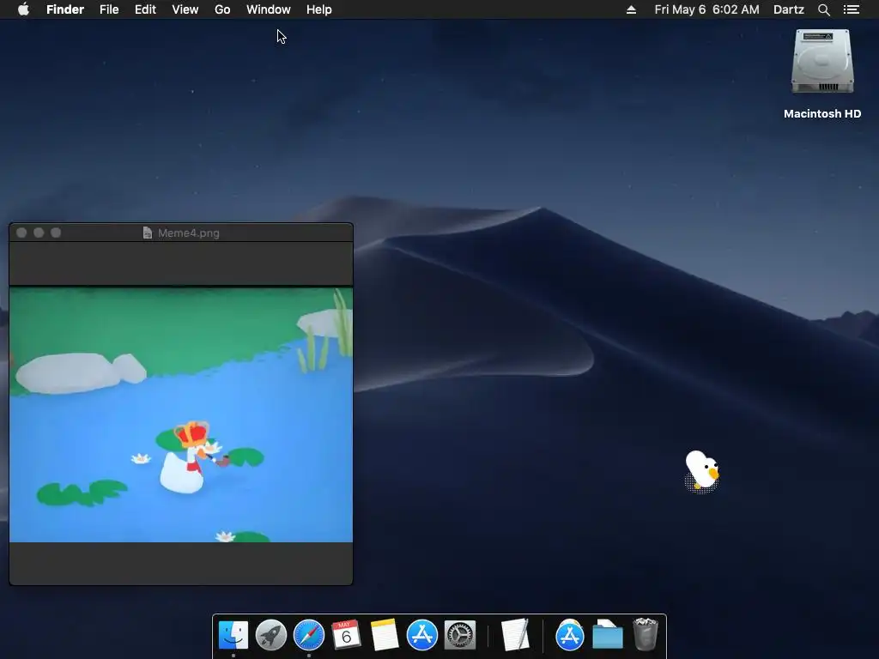This screenshot has width=879, height=659.
Task: Open the yellow Notes app in Dock
Action: pos(385,636)
